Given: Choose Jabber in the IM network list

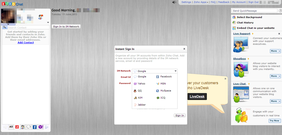Looking at the screenshot, I should [140, 105].
